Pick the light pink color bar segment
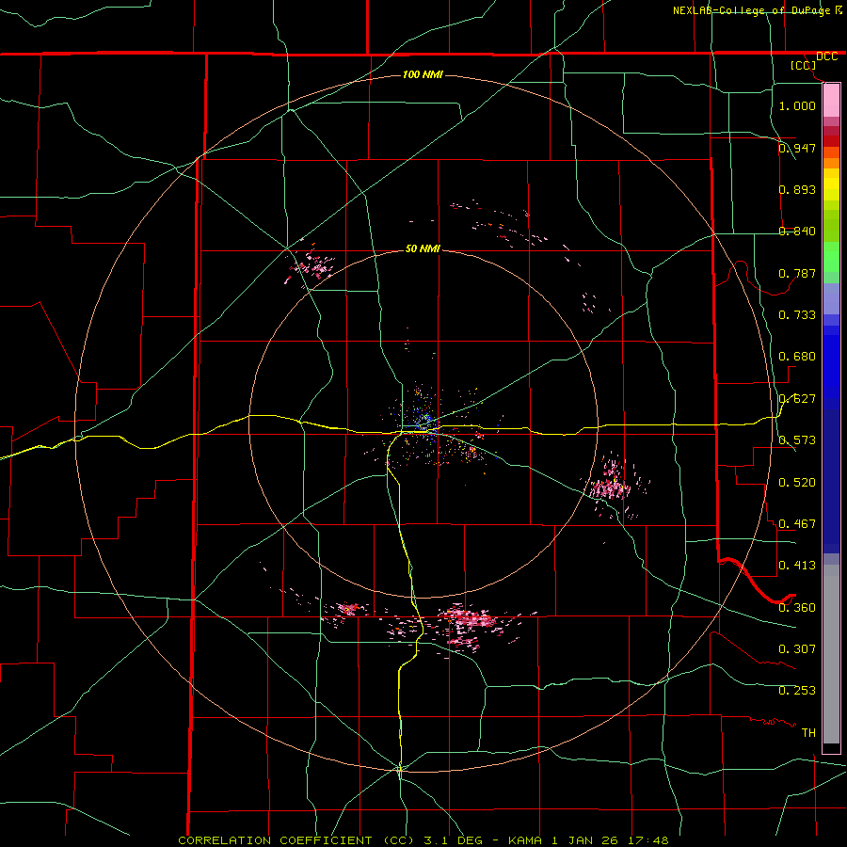 831,101
